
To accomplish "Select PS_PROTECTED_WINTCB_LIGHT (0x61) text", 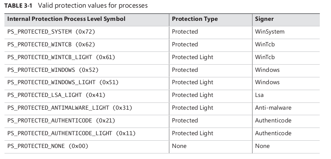I will (61, 57).
